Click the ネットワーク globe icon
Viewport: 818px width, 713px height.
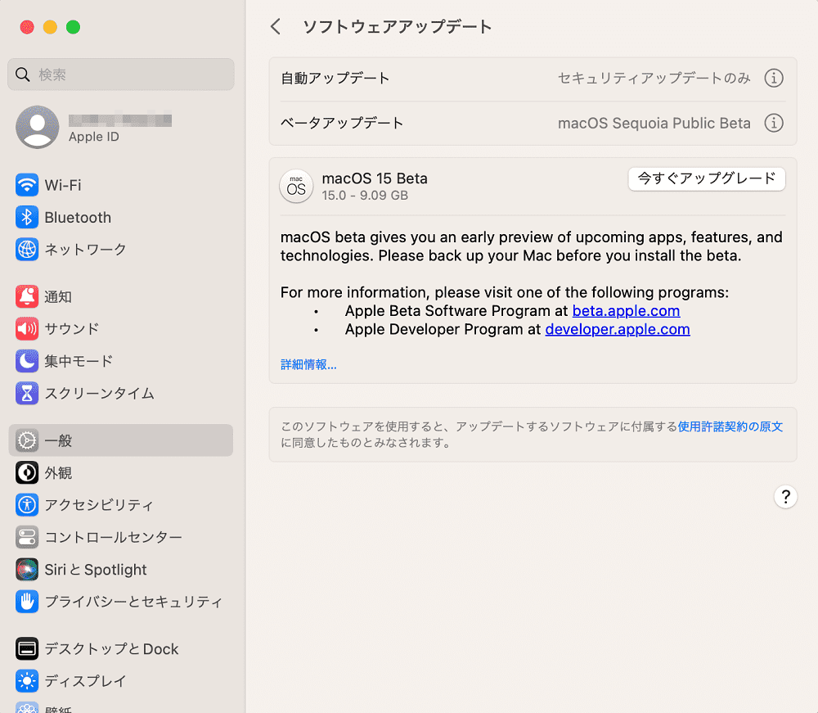27,249
